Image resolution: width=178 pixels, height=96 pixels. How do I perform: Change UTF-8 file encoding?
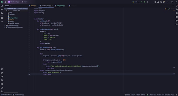pyautogui.click(x=143, y=95)
